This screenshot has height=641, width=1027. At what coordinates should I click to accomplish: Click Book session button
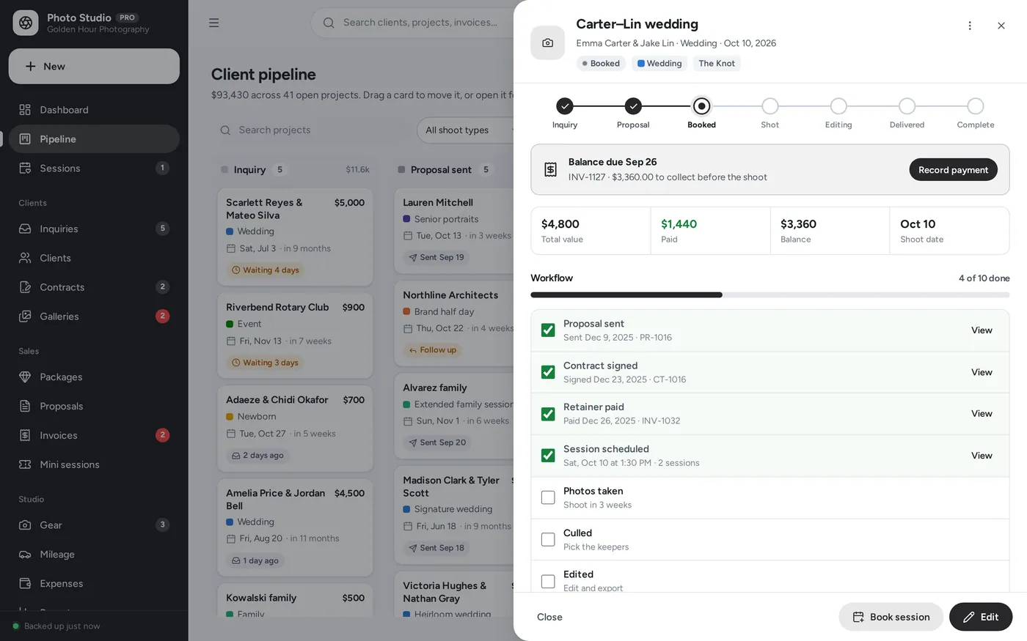tap(891, 617)
